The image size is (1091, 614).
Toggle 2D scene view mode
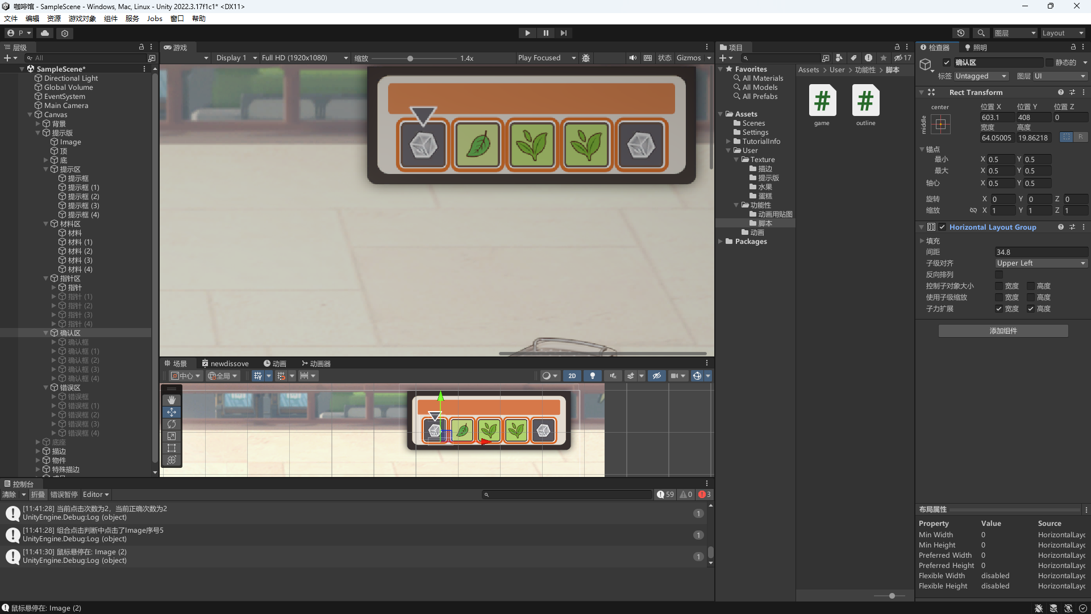[572, 376]
